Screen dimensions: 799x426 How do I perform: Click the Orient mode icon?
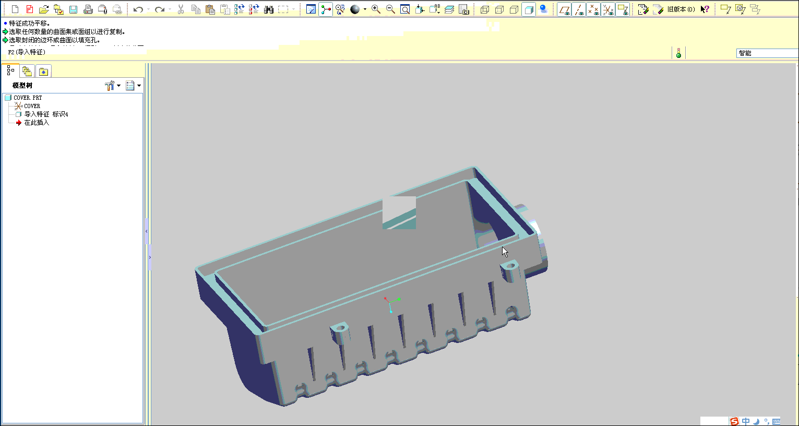(340, 9)
